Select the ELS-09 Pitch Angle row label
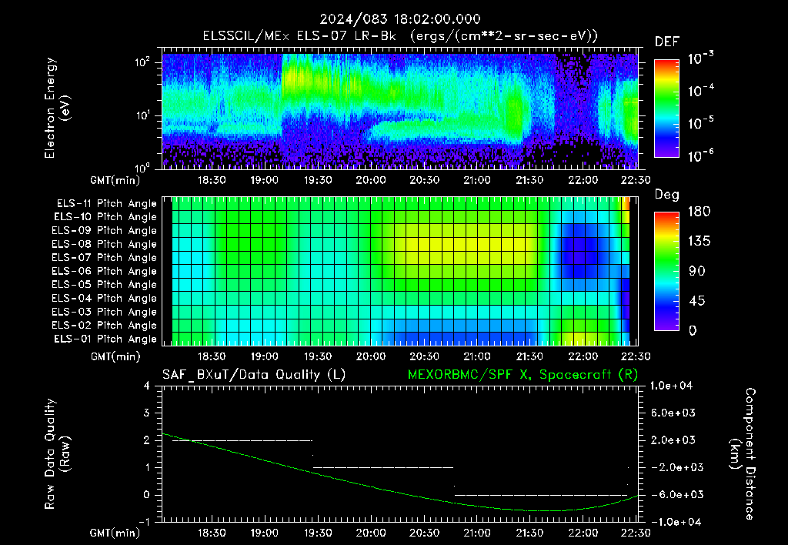This screenshot has width=788, height=545. point(105,231)
